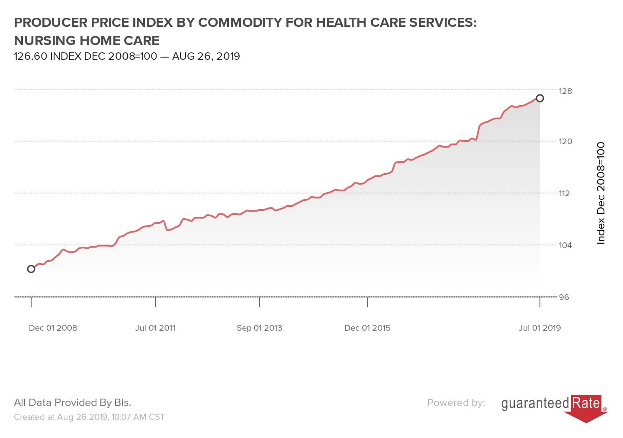Click the All Data Provided By Bls text
This screenshot has width=623, height=438.
pyautogui.click(x=73, y=403)
